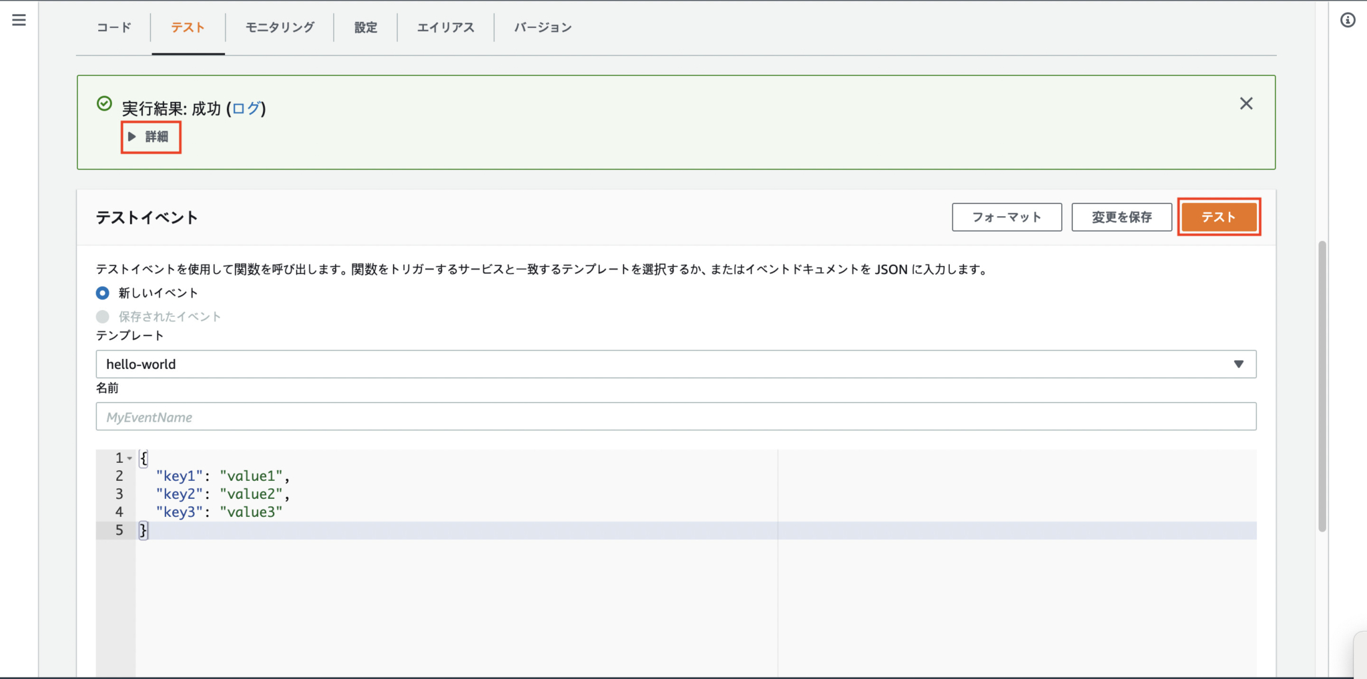
Task: Open the ログ link in the results banner
Action: (x=246, y=108)
